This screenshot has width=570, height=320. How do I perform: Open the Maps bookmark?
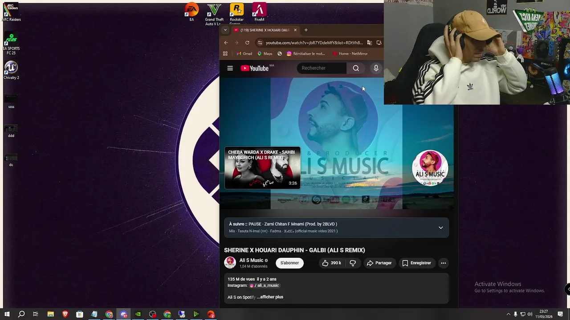point(265,54)
